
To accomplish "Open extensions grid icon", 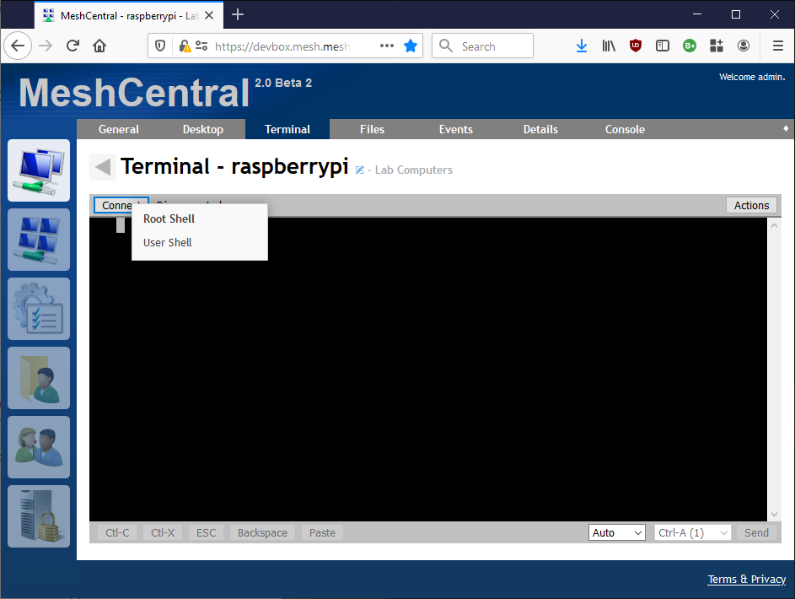I will (717, 46).
